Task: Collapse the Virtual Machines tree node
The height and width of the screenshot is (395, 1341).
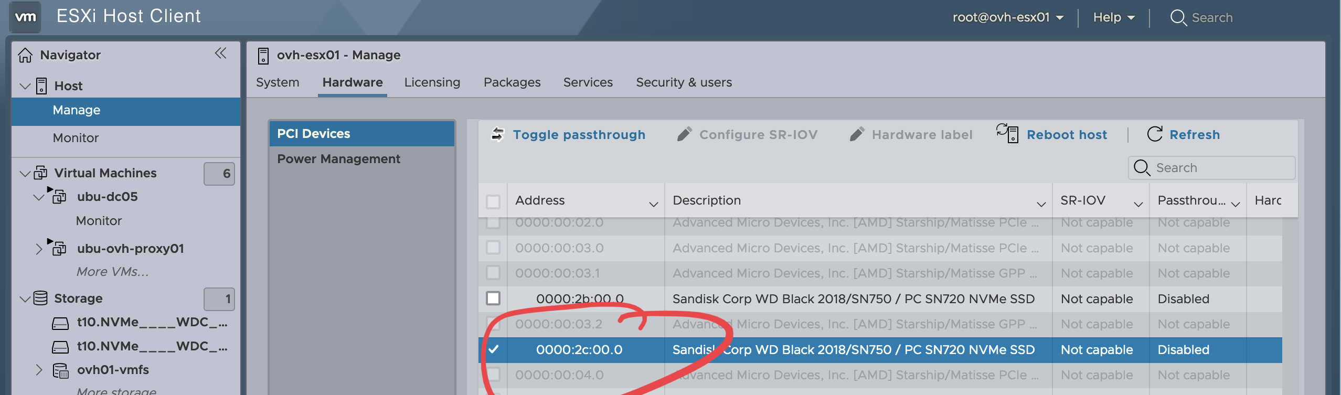Action: (25, 173)
